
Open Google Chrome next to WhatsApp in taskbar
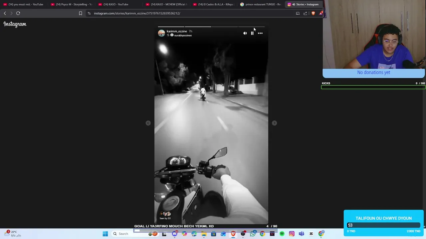point(262,234)
